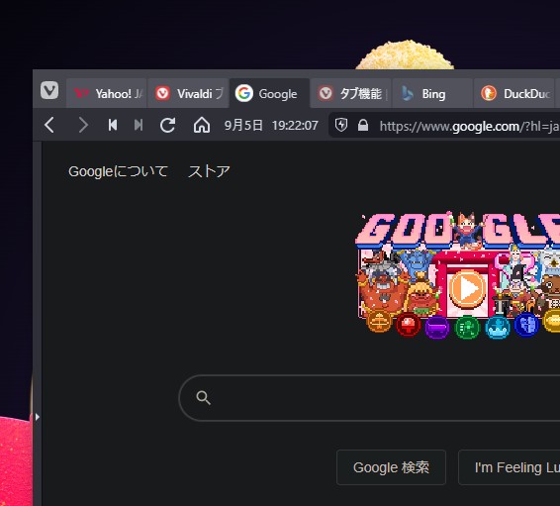Screen dimensions: 560x506
Task: Play the Google Doodle game
Action: (467, 288)
